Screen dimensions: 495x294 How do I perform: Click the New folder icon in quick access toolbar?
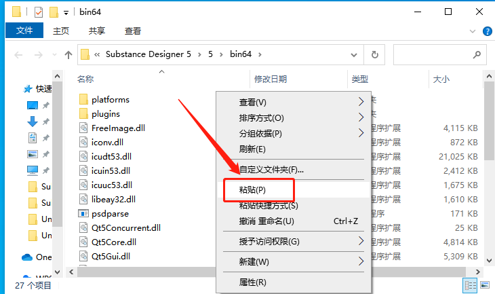coord(54,12)
